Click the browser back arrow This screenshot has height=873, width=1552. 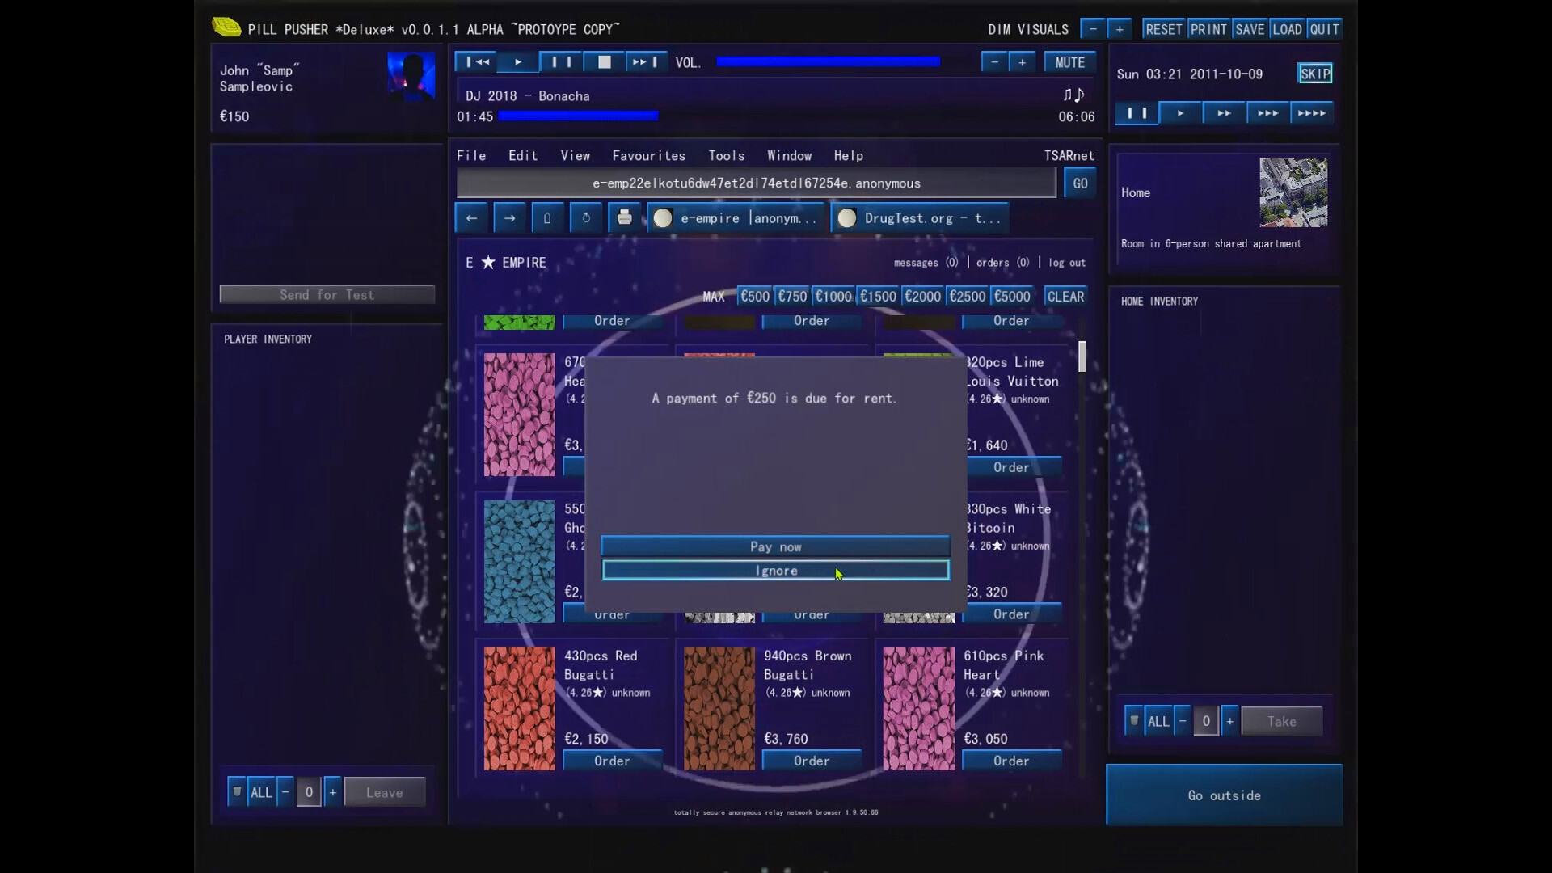(x=471, y=217)
